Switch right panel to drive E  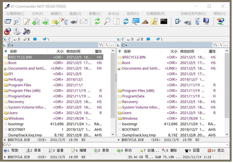pyautogui.click(x=140, y=39)
